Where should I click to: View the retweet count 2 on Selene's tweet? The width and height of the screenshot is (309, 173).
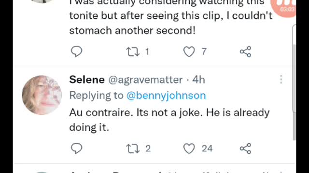point(148,148)
